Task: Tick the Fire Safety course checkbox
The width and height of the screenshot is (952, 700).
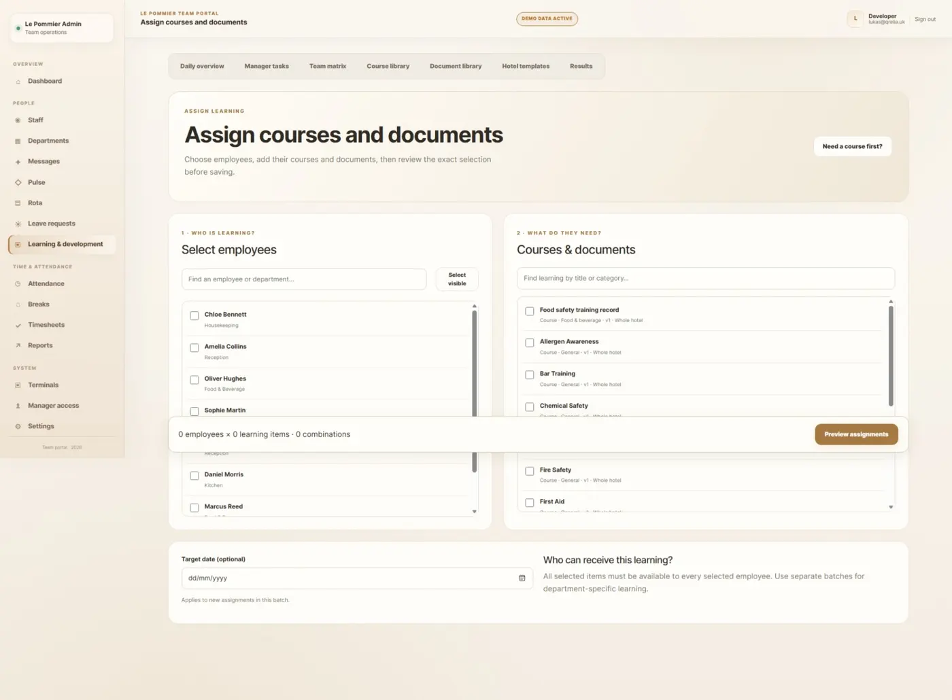Action: click(x=530, y=471)
